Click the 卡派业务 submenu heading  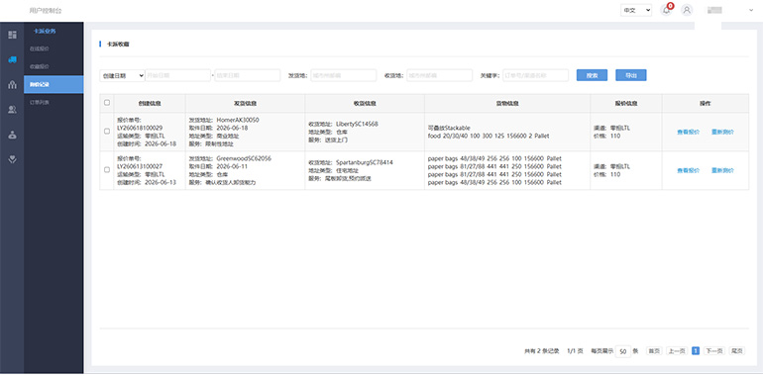tap(45, 31)
